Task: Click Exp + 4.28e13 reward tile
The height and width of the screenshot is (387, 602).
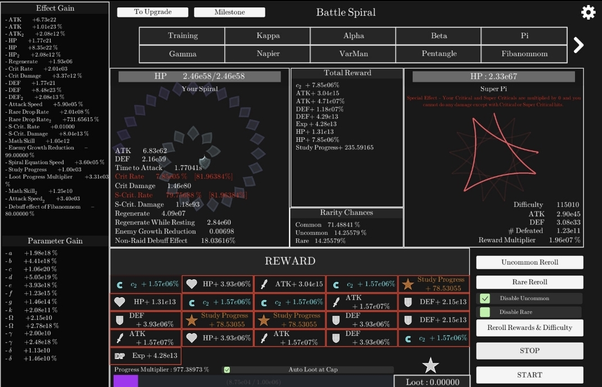Action: [x=146, y=356]
